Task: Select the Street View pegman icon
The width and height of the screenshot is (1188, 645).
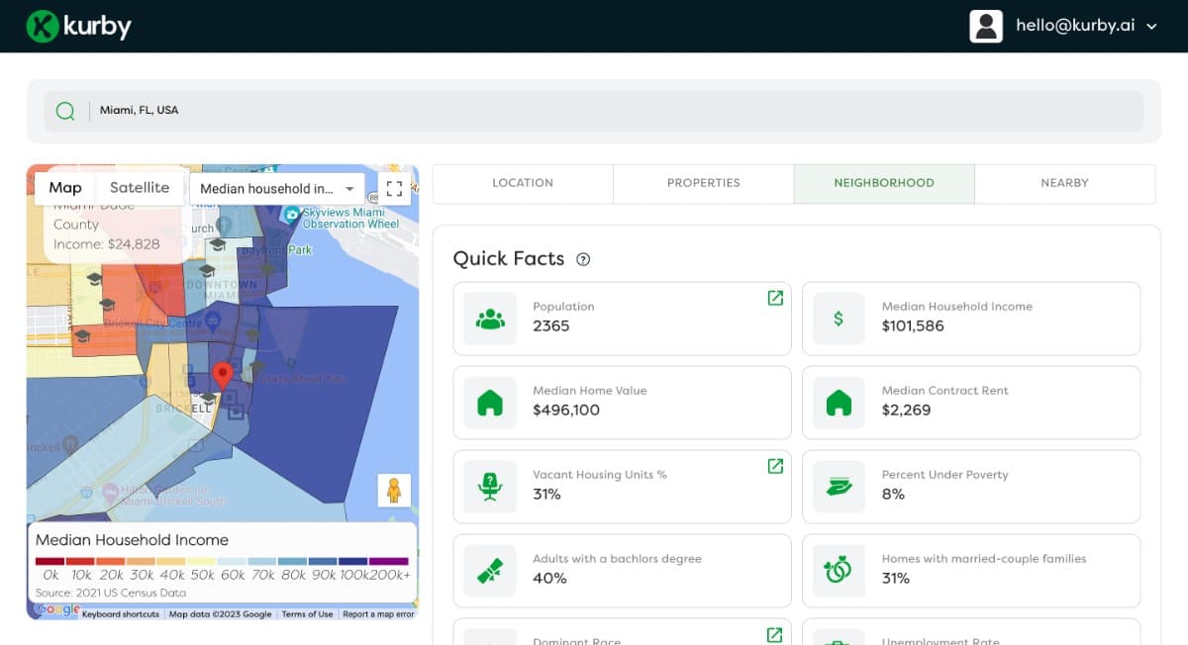Action: (x=394, y=491)
